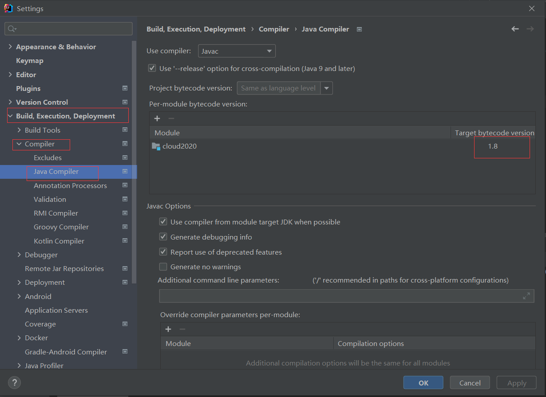Click the project-level settings icon beside Java Compiler breadcrumb
Screen dimensions: 546x397
(x=360, y=29)
